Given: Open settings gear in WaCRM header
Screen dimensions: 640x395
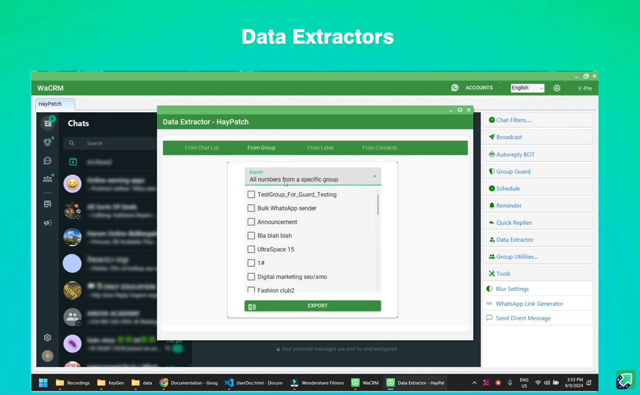Looking at the screenshot, I should pyautogui.click(x=556, y=88).
